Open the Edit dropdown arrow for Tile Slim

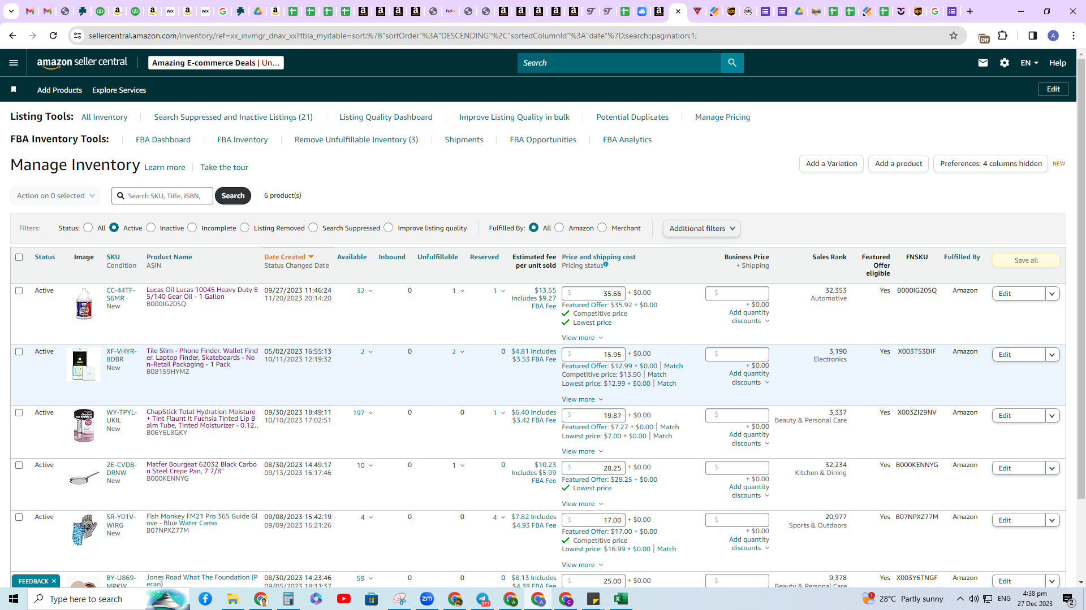click(1052, 355)
